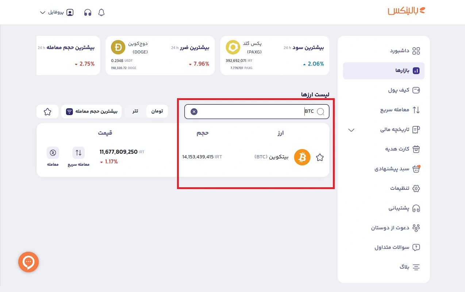Click the بیتکوین (BTC) name
465x292 pixels.
(x=271, y=157)
